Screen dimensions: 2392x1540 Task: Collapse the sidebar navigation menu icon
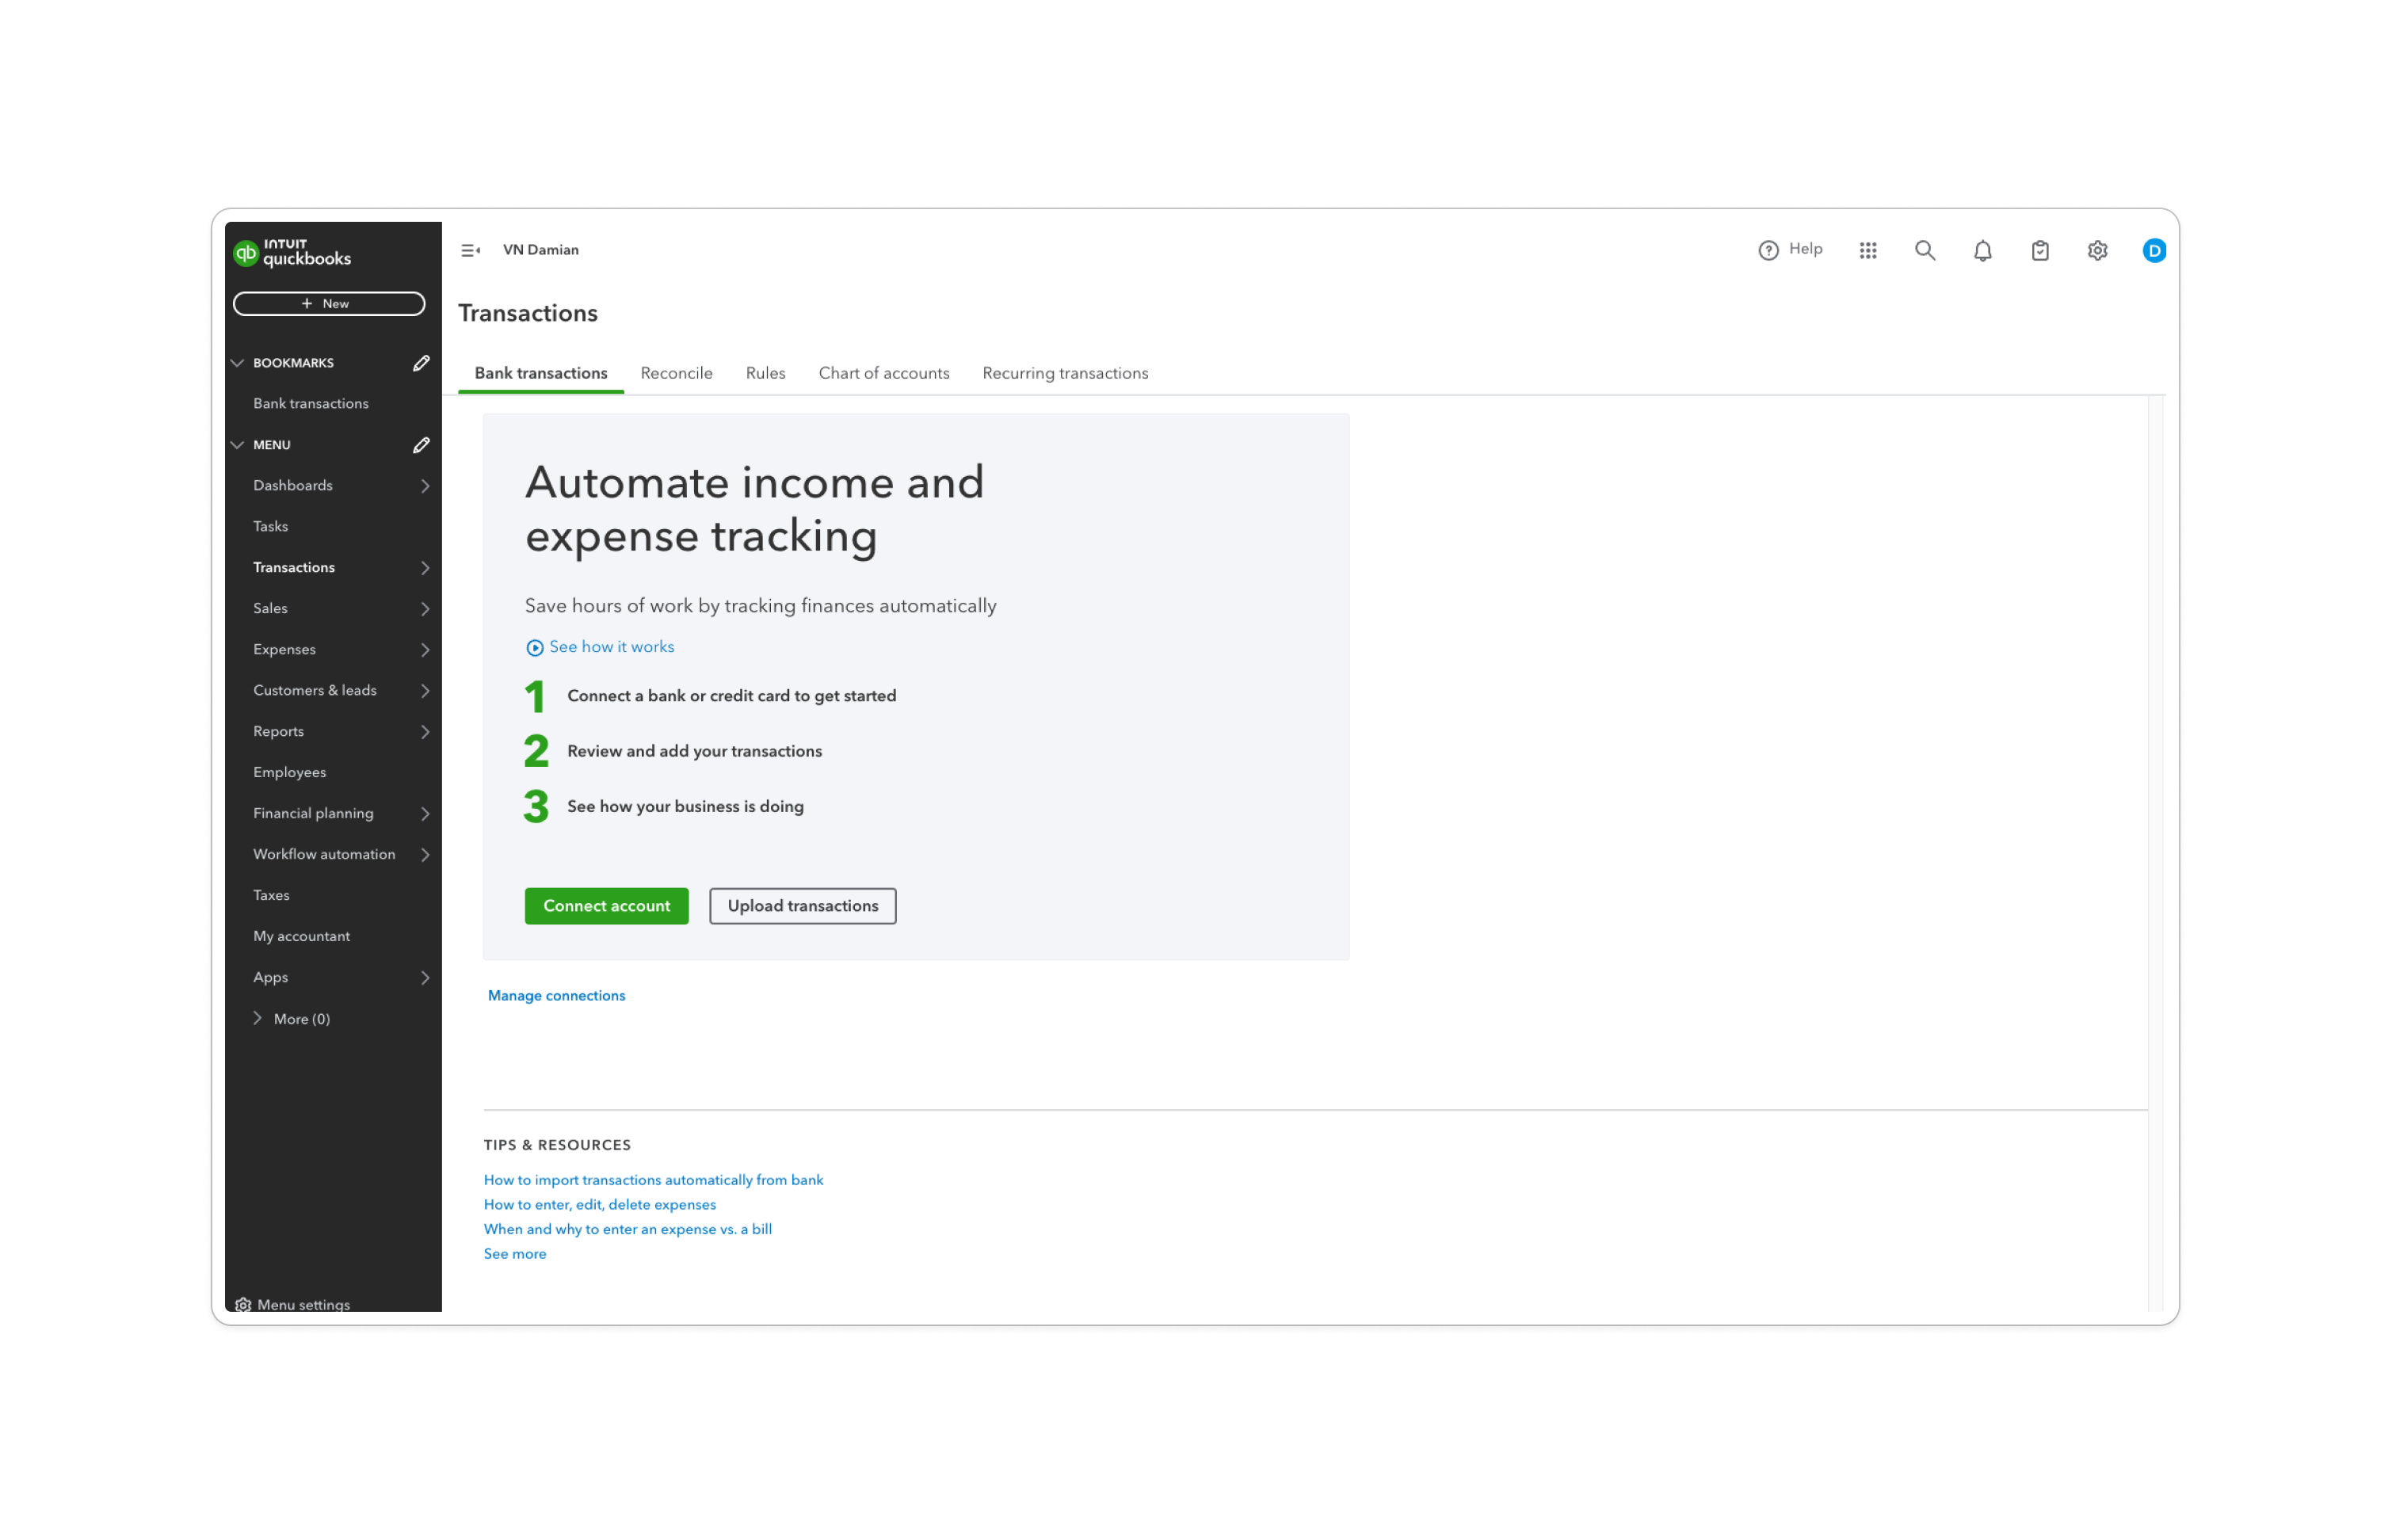[x=470, y=250]
